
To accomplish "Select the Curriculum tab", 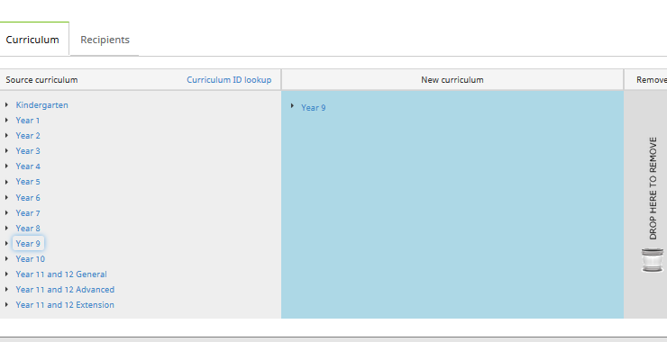I will pyautogui.click(x=32, y=40).
